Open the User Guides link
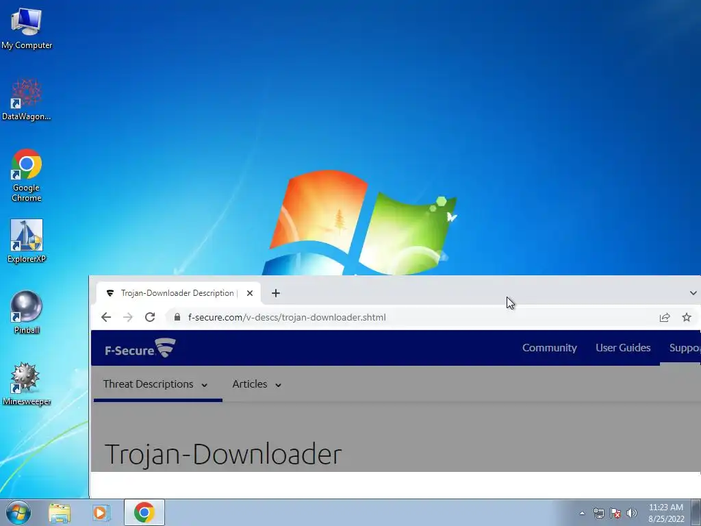701x526 pixels. click(x=623, y=347)
